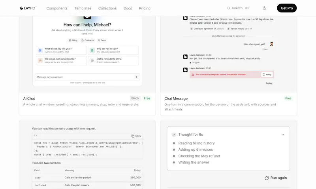Select the Billing filter chip
Viewport: 316px width, 189px height.
click(x=73, y=40)
